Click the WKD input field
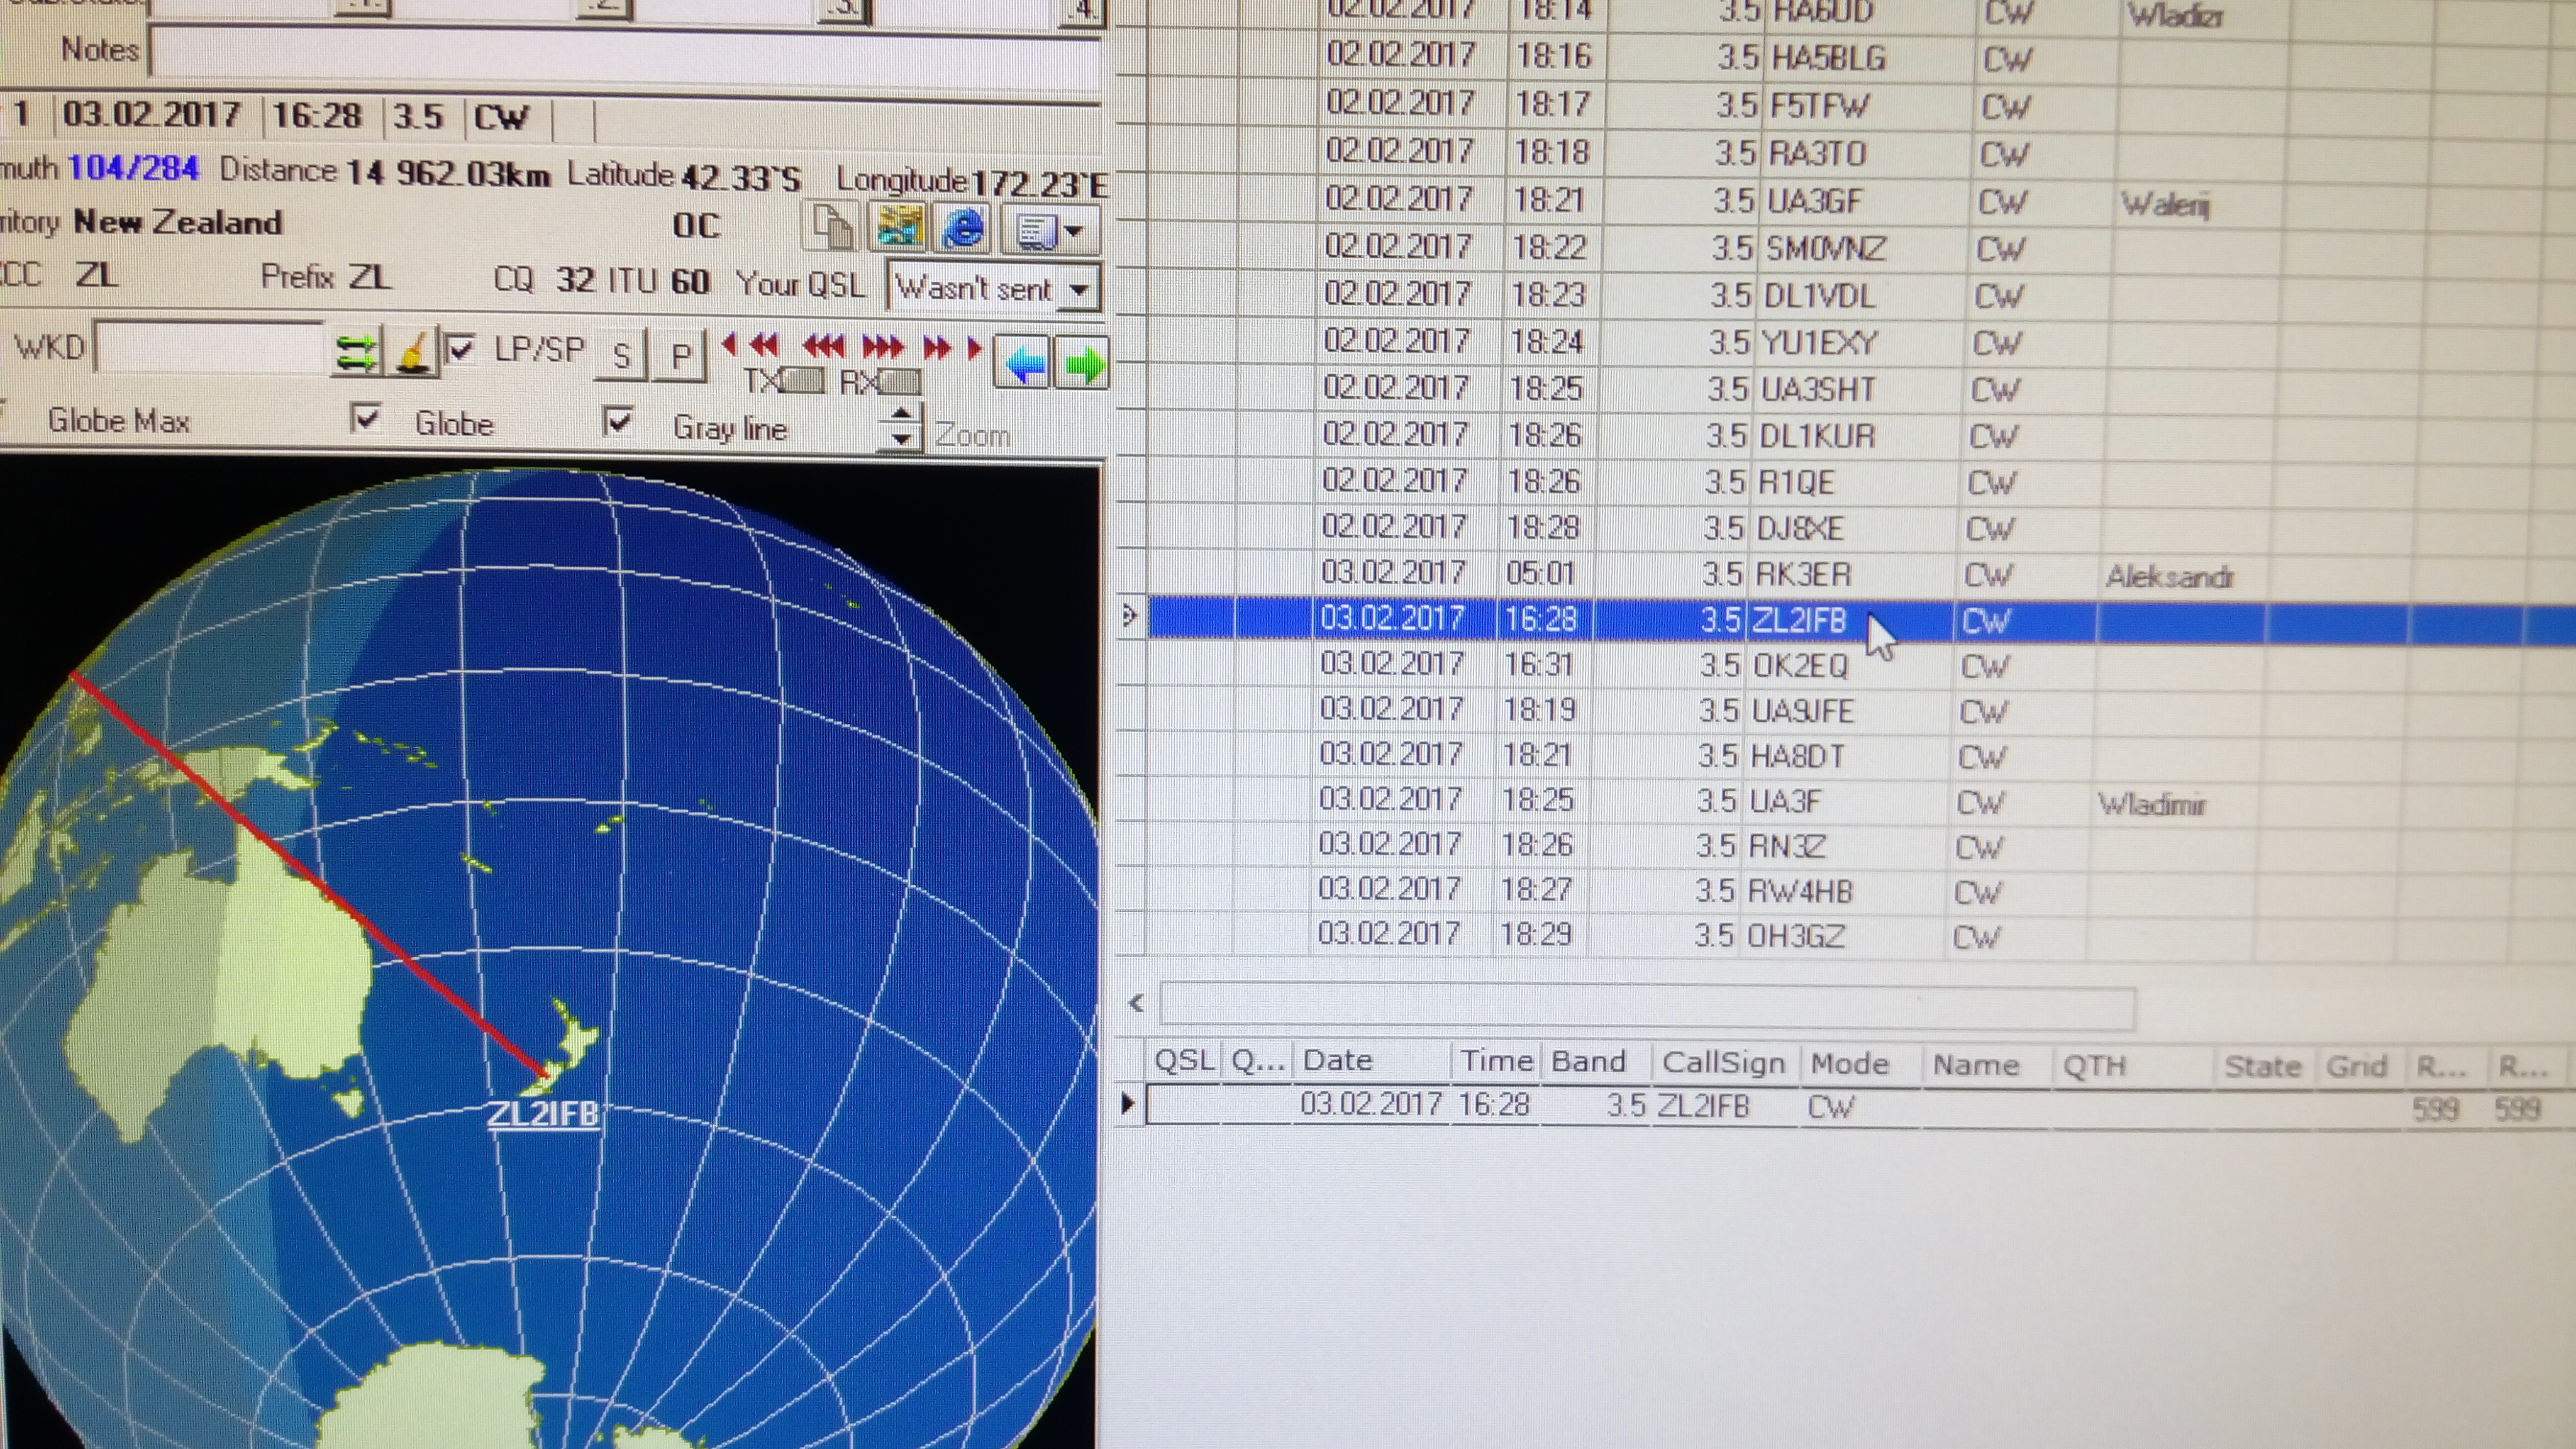This screenshot has height=1449, width=2576. click(210, 348)
